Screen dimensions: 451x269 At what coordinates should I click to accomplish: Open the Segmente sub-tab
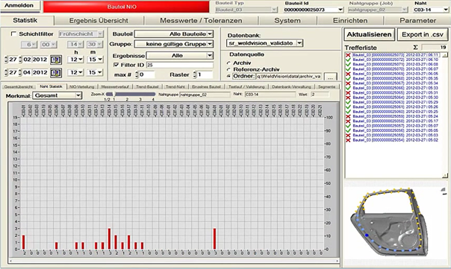(x=327, y=86)
